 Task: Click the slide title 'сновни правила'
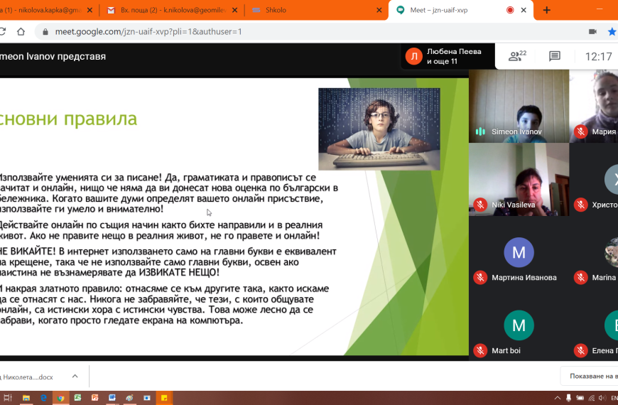67,119
